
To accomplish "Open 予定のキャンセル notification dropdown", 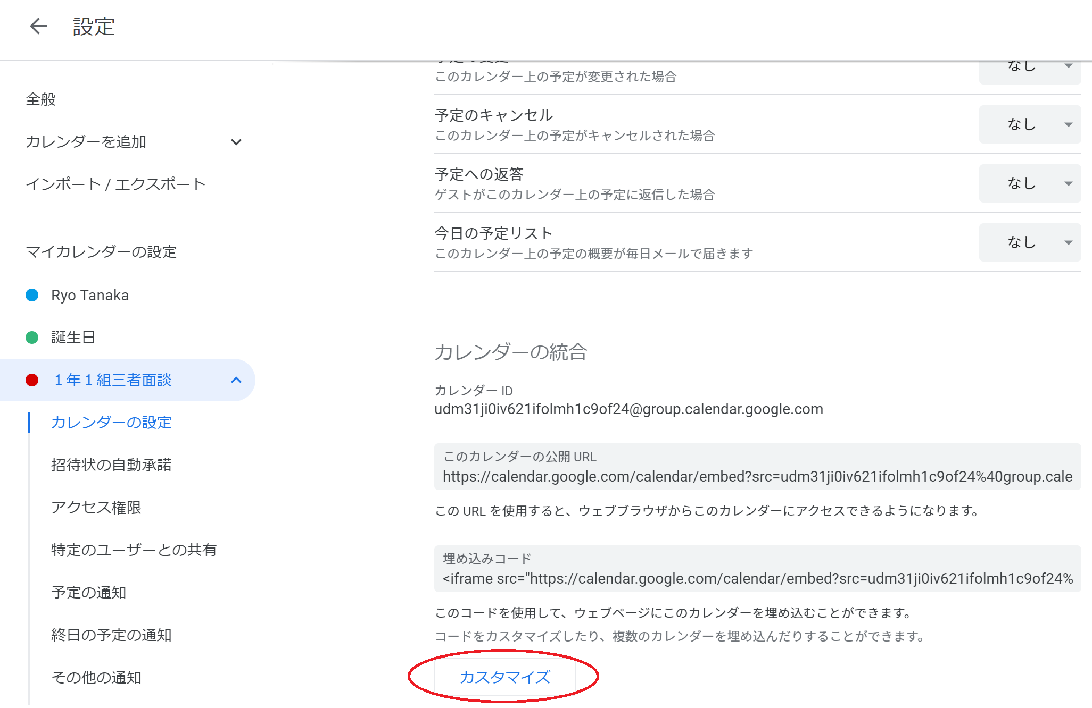I will coord(1030,124).
